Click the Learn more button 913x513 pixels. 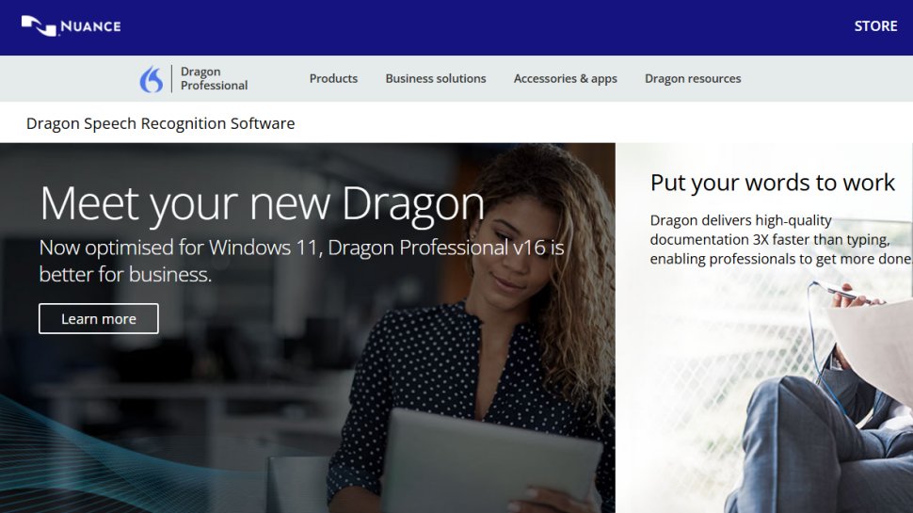[x=99, y=318]
